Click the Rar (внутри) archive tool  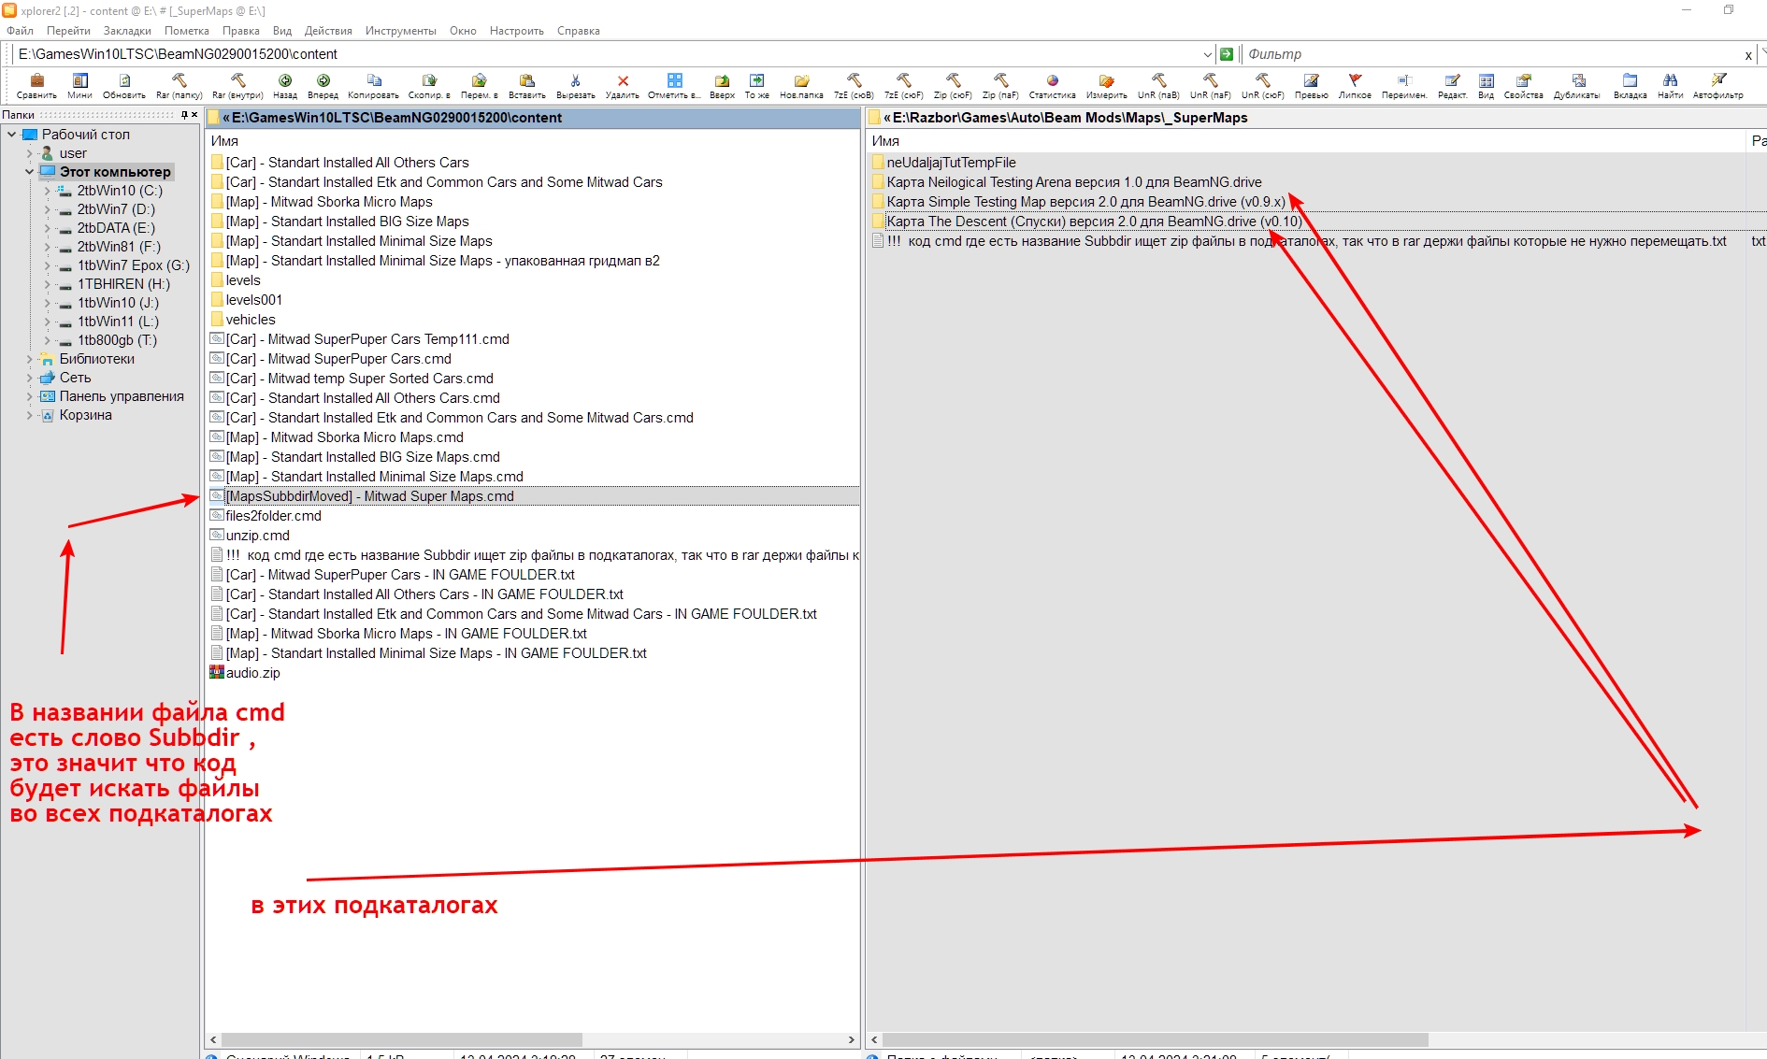[x=237, y=85]
